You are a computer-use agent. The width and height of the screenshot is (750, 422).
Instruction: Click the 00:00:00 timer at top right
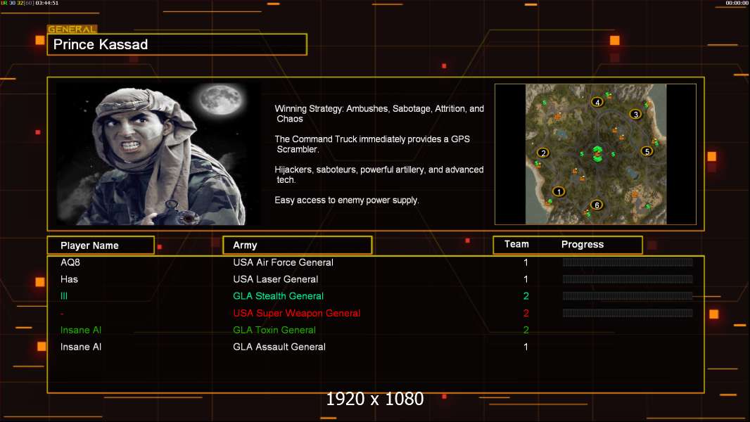click(x=737, y=3)
